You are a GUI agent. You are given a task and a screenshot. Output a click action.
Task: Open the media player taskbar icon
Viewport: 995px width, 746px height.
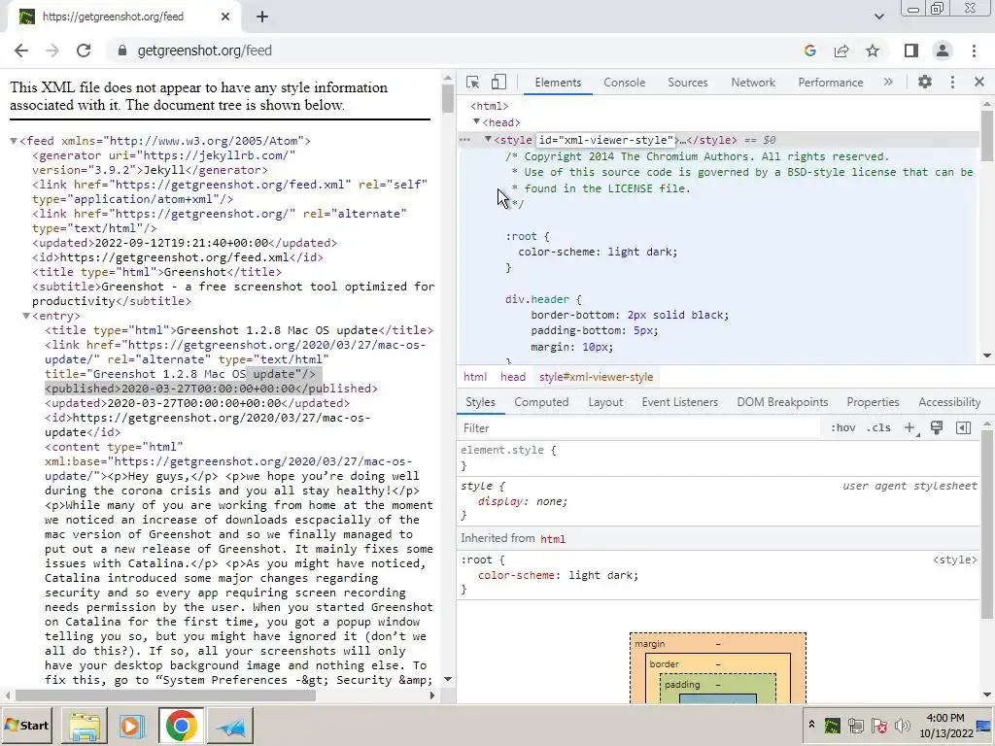point(132,726)
